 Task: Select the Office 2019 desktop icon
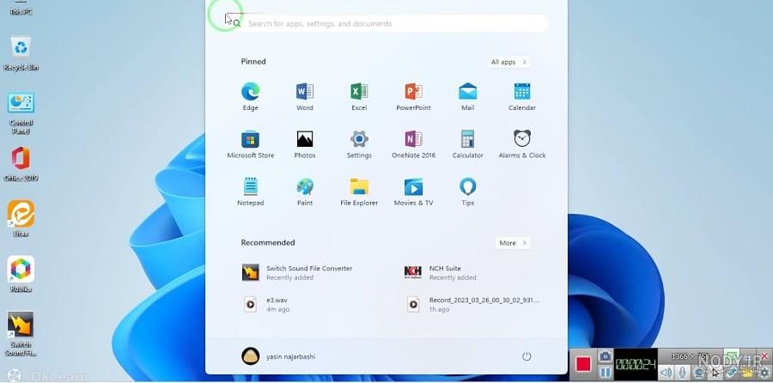click(x=21, y=164)
